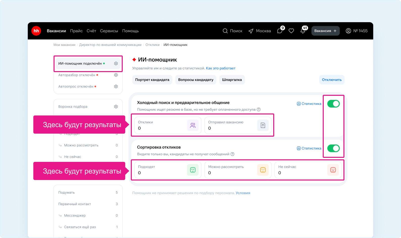The height and width of the screenshot is (238, 401).
Task: Open settings gear for ИИ-помощник подключён
Action: coord(116,64)
